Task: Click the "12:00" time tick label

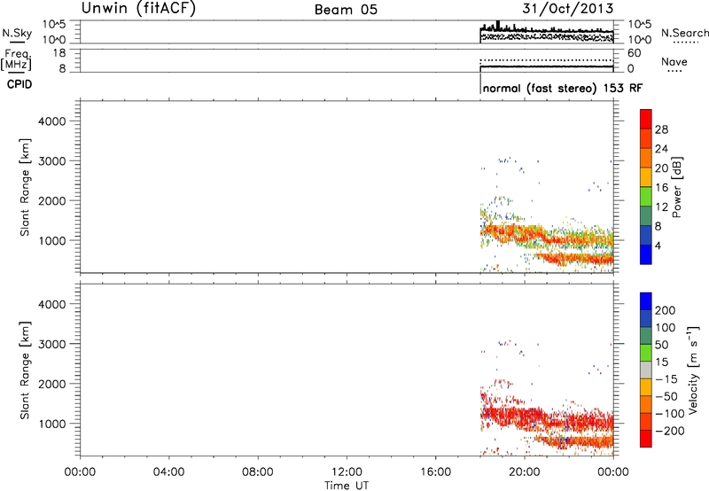Action: [x=347, y=472]
